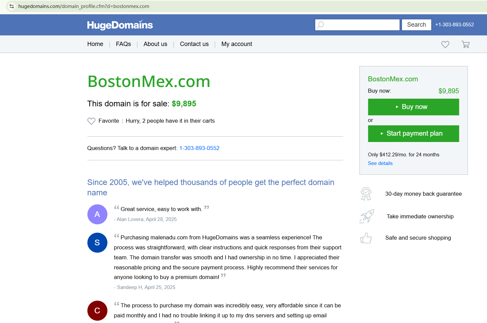
Task: Go to the Home menu item
Action: 95,44
